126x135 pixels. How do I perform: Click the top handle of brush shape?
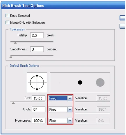coord(37,76)
